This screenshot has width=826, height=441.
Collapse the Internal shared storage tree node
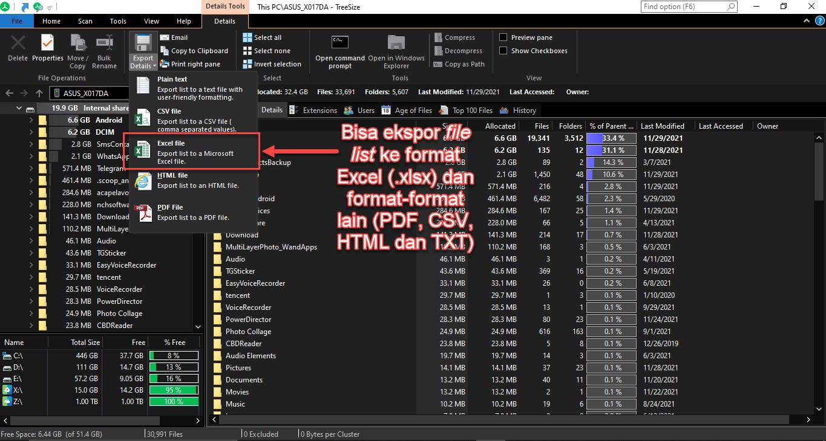tap(19, 108)
